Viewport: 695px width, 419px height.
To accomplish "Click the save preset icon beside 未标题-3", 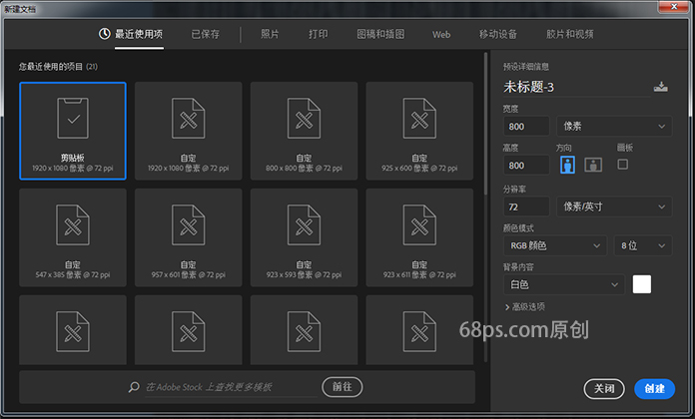I will pos(660,87).
